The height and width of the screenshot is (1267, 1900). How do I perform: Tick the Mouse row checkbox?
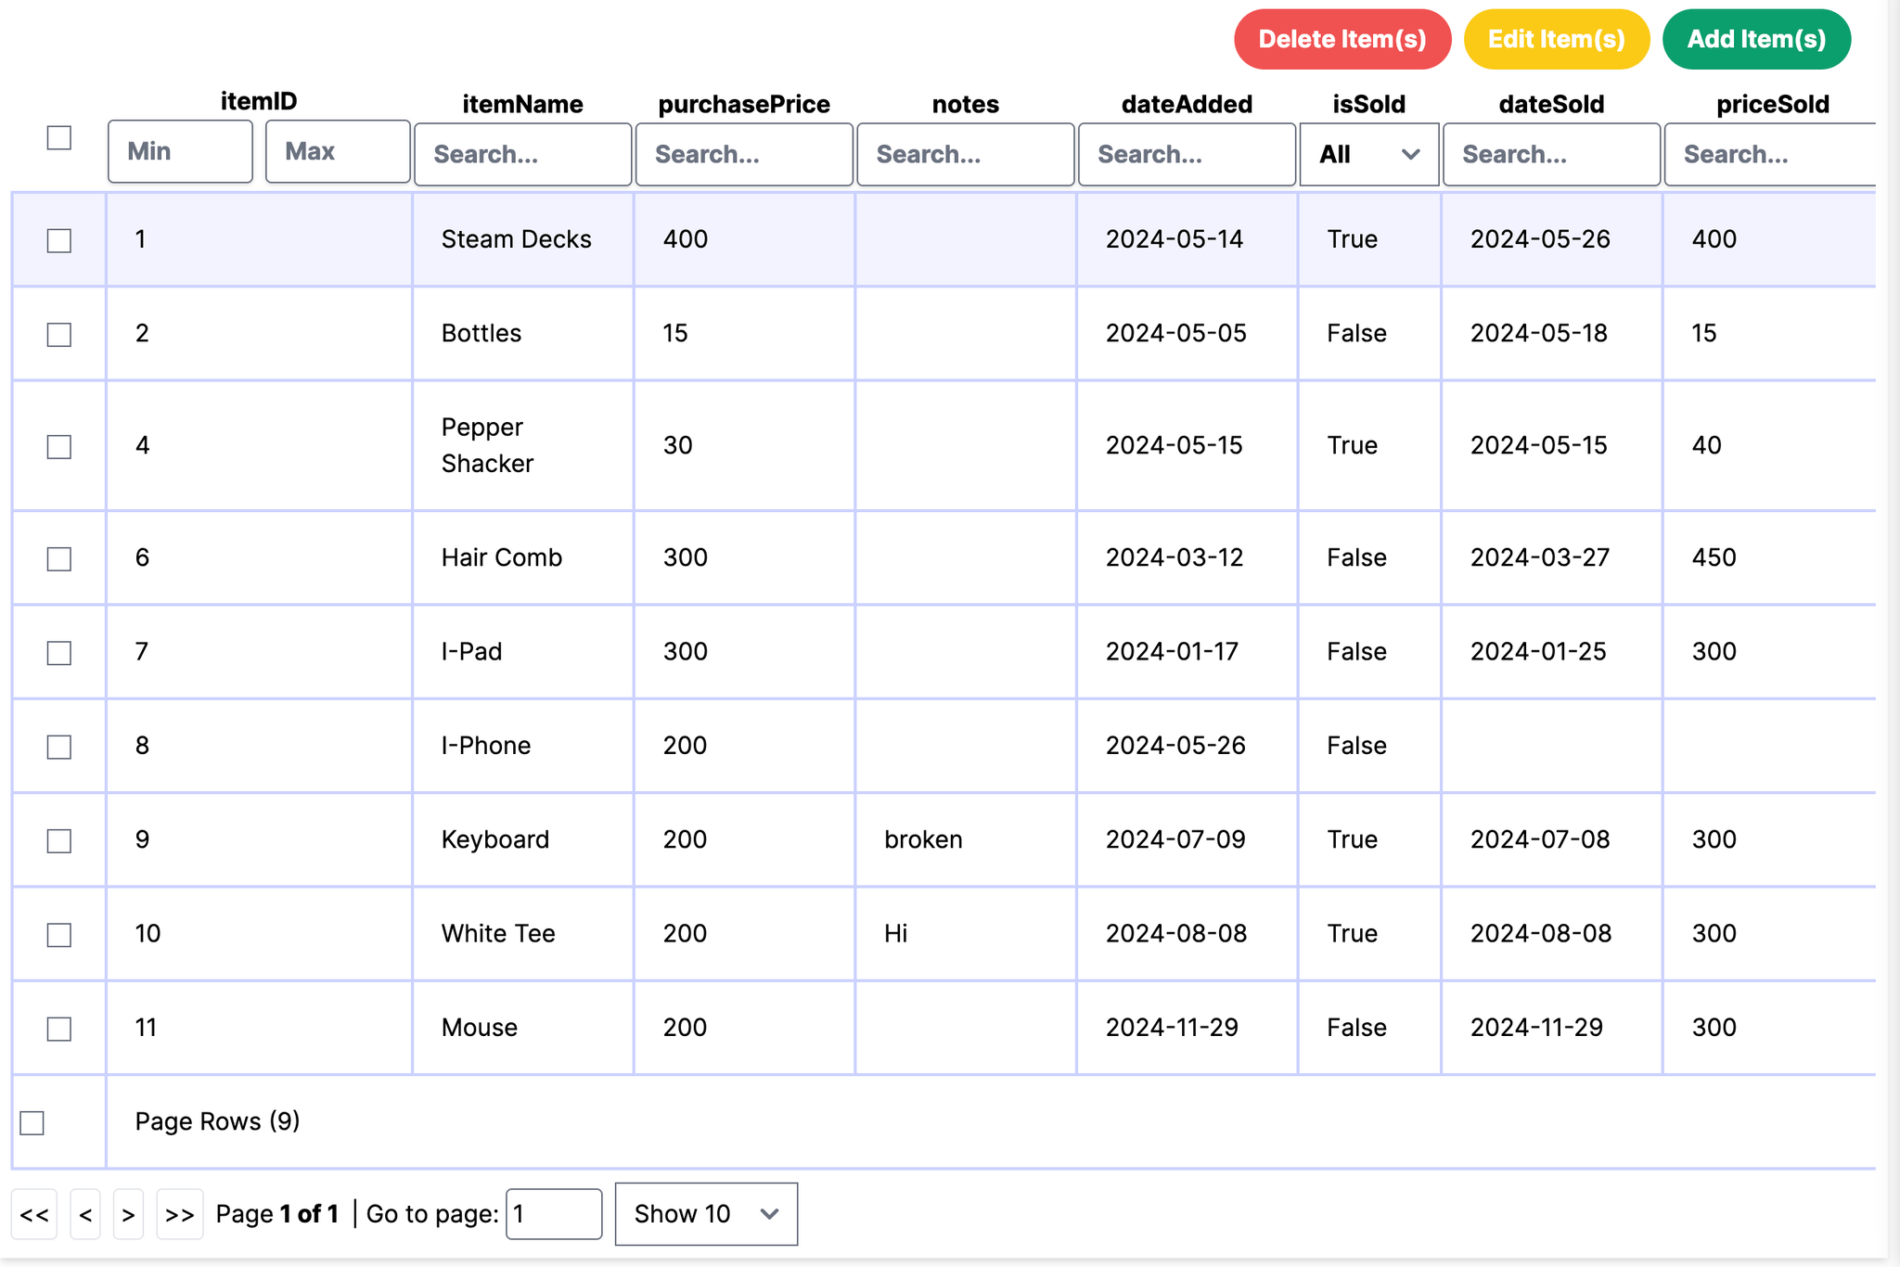tap(59, 1029)
